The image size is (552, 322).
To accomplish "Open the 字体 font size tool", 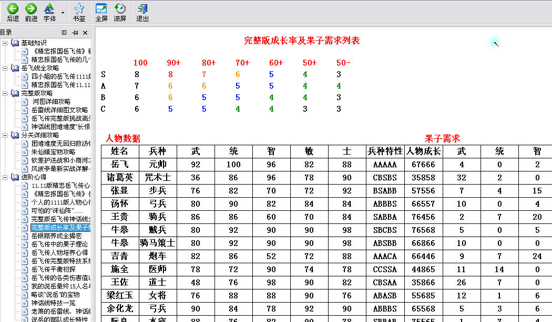I will point(49,9).
